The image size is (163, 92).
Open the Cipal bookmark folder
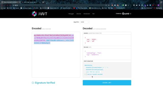111,8
